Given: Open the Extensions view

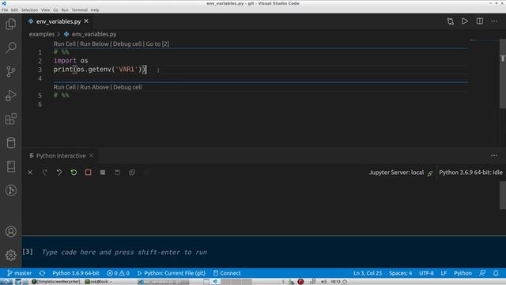Looking at the screenshot, I should point(10,119).
